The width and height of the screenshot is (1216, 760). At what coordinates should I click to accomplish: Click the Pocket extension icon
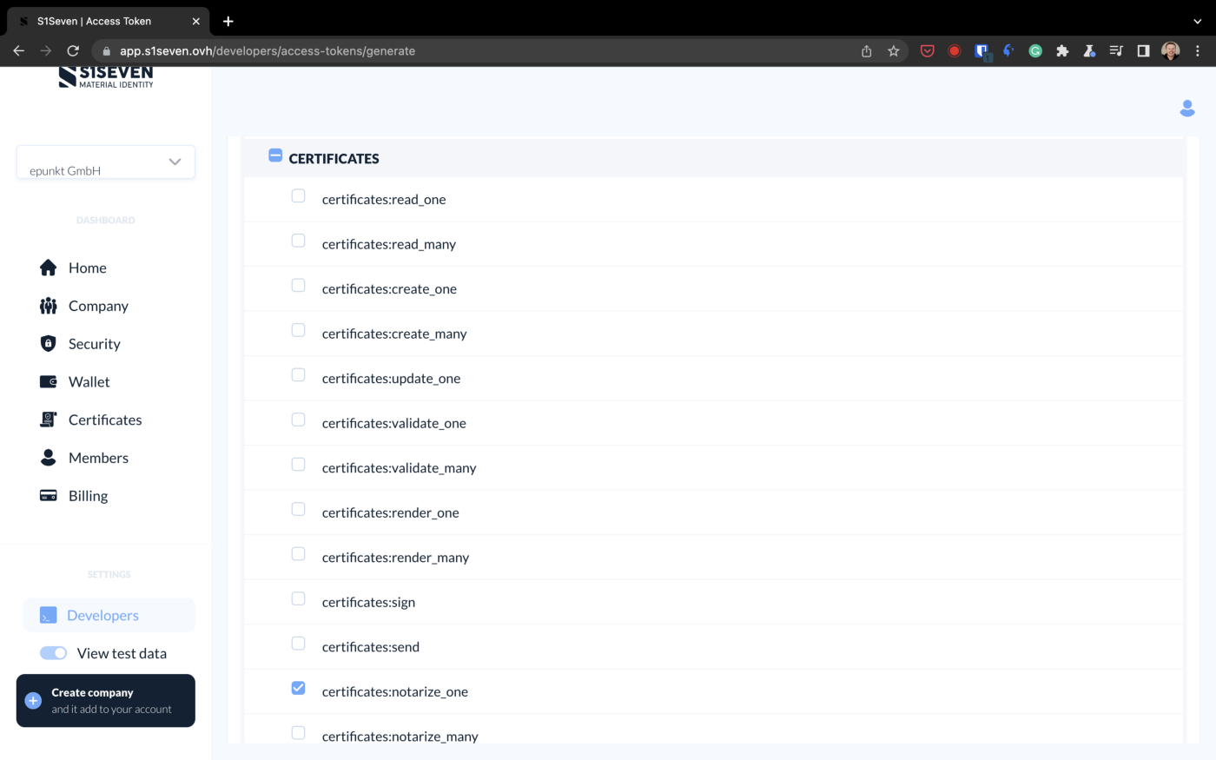click(927, 51)
